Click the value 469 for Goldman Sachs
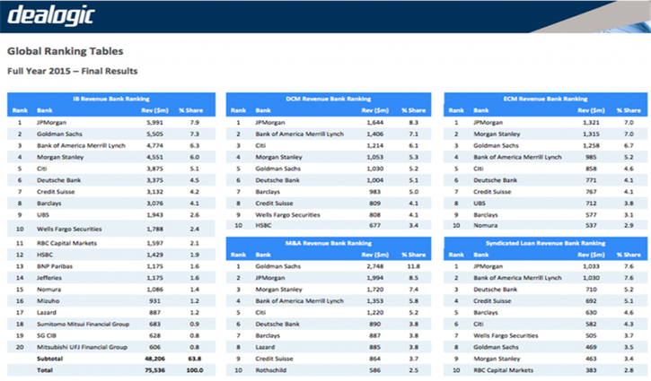The height and width of the screenshot is (381, 651). pos(591,348)
